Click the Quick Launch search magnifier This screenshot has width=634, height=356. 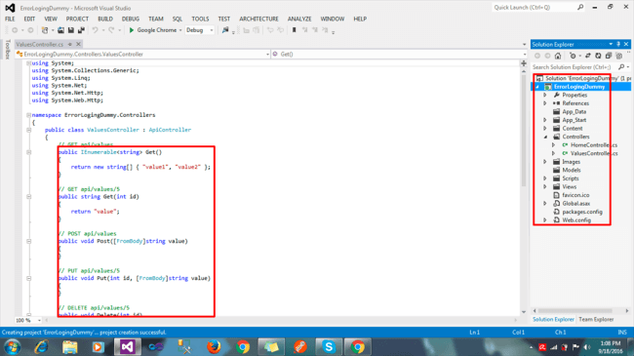(x=580, y=7)
